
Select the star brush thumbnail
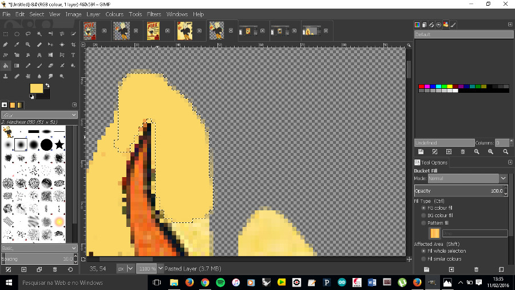click(x=59, y=144)
